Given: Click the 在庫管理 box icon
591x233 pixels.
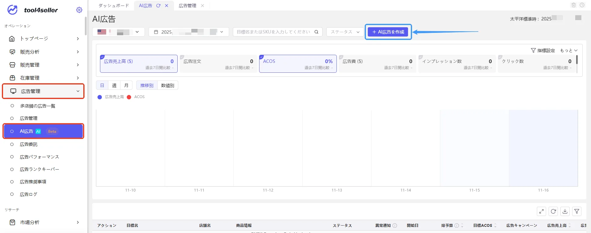Looking at the screenshot, I should pos(12,78).
